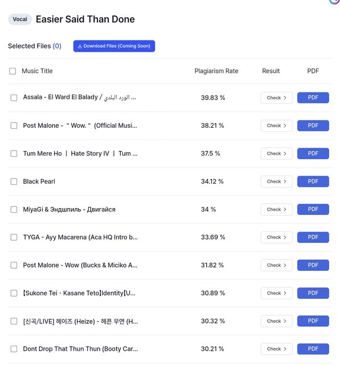Open the PDF for the 33.69 % TYGA row
Image resolution: width=340 pixels, height=365 pixels.
click(x=313, y=237)
